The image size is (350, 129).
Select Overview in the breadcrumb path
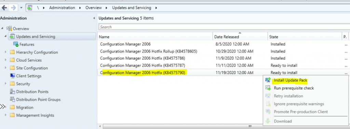point(94,8)
